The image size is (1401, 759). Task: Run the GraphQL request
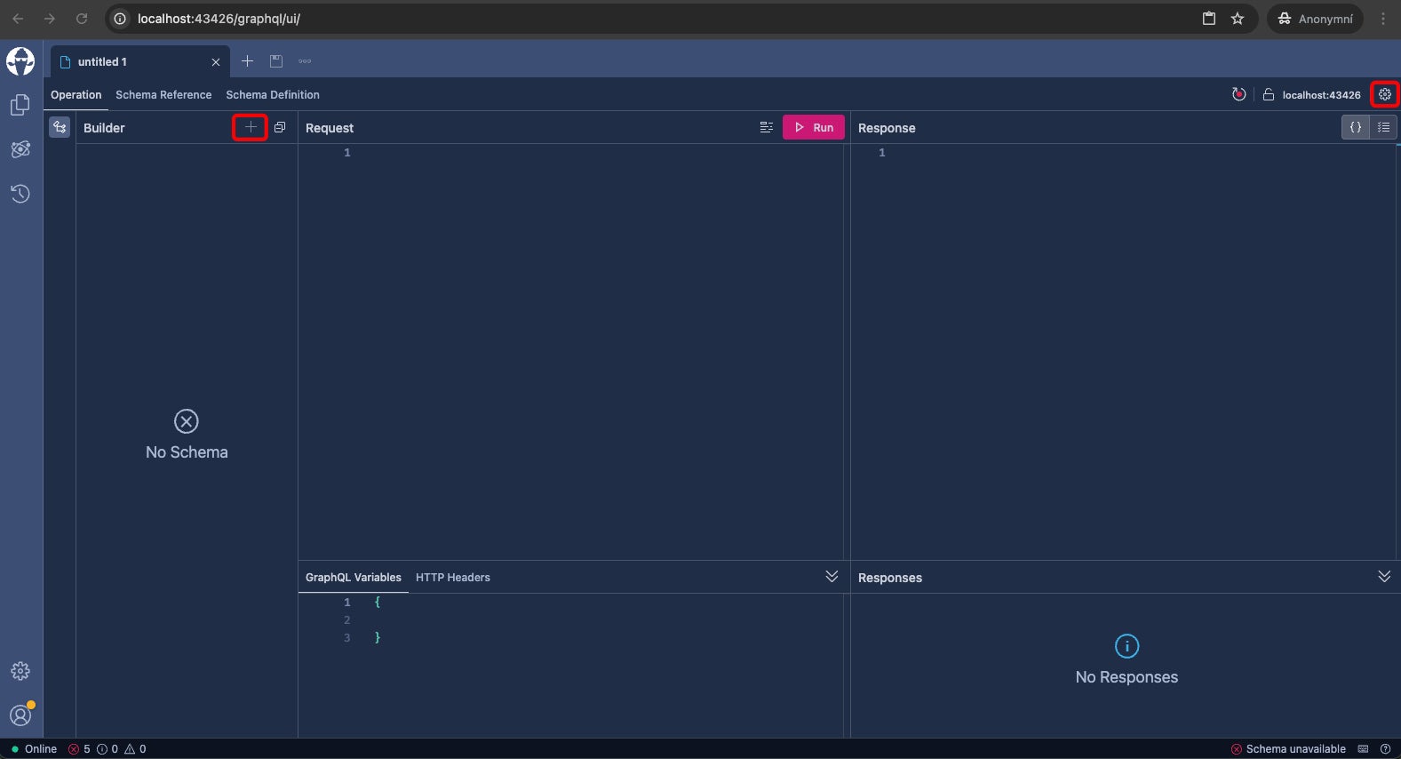[813, 127]
